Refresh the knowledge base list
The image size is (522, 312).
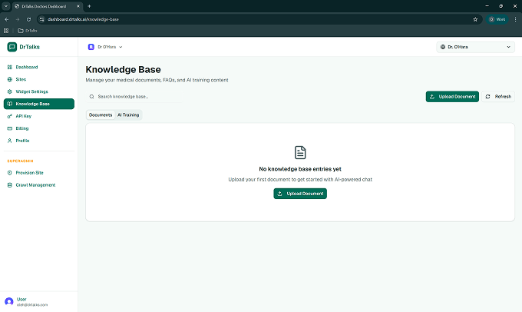[498, 97]
